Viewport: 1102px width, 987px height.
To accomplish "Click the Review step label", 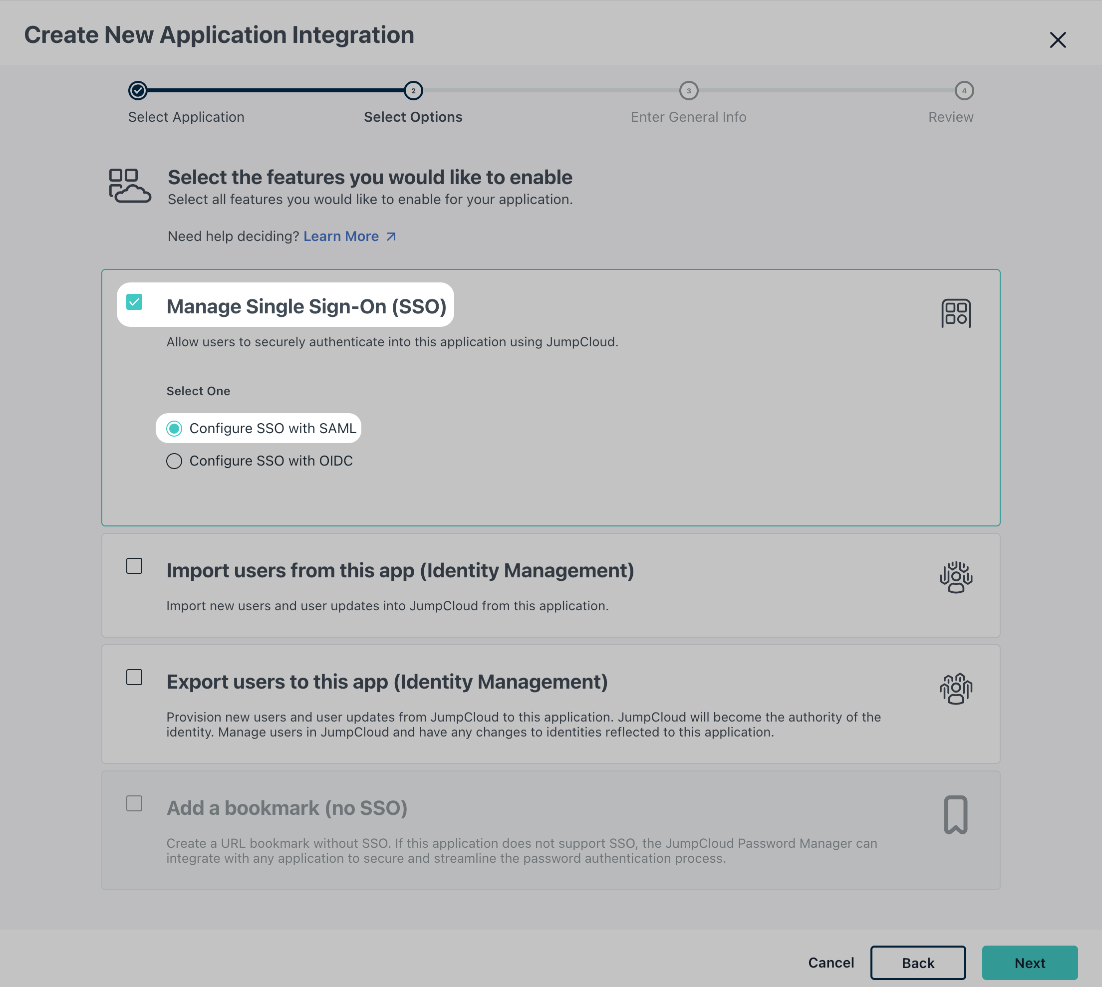I will click(951, 117).
